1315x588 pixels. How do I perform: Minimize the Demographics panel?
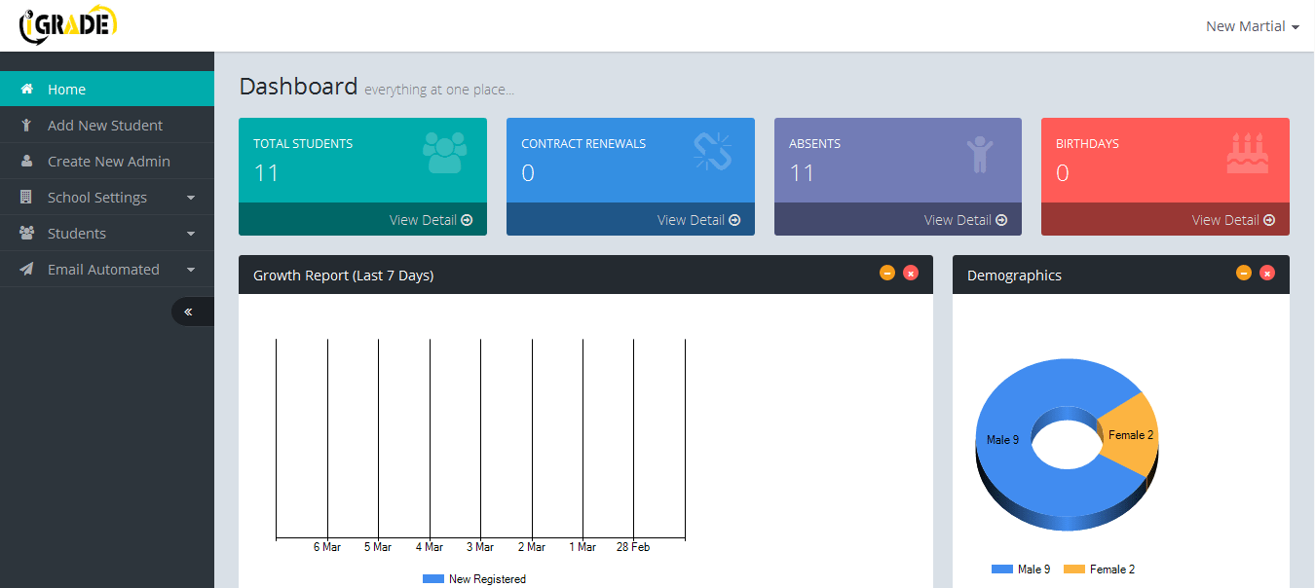click(x=1244, y=273)
